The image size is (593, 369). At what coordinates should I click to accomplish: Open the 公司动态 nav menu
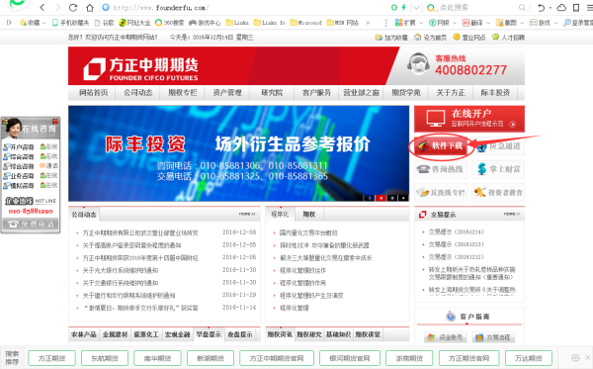138,92
